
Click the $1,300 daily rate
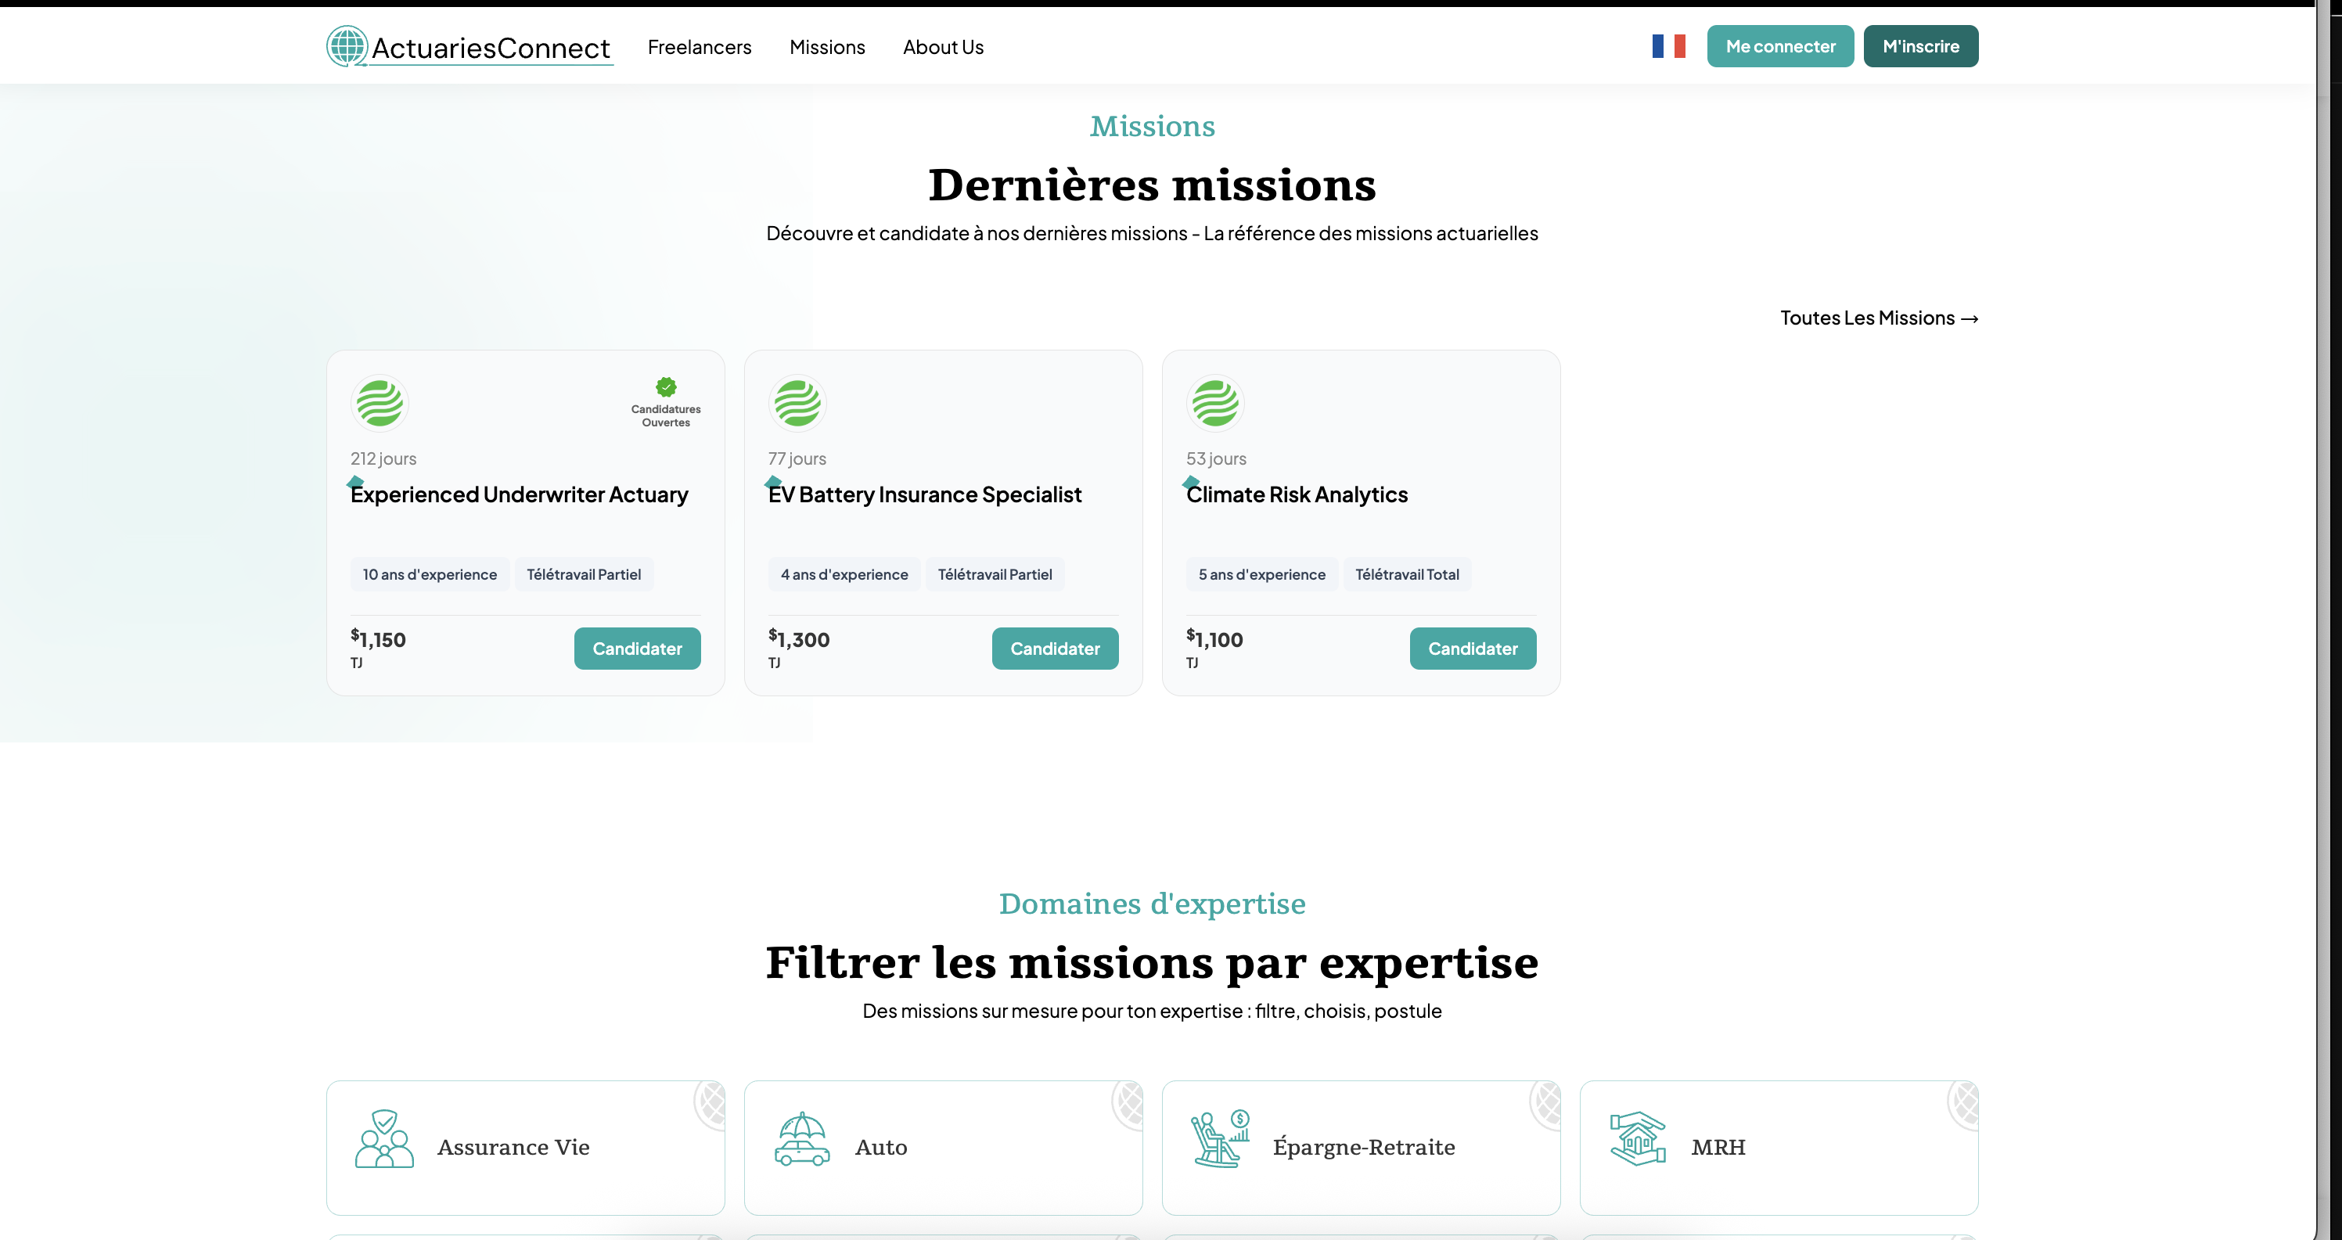click(799, 639)
